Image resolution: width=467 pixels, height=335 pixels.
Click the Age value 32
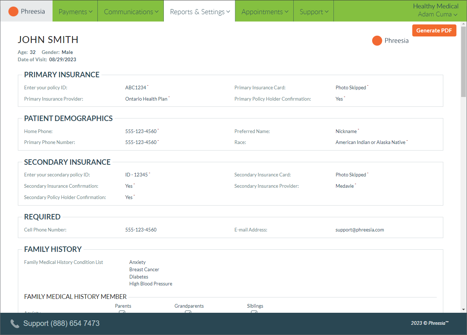tap(33, 52)
